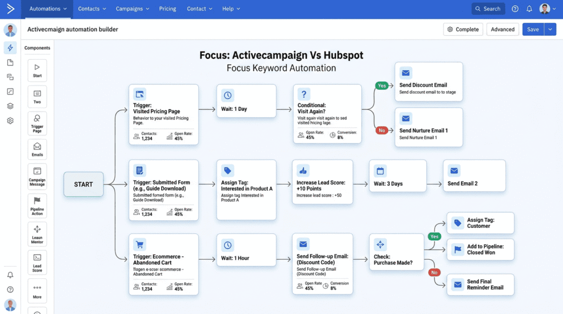Open the Submitted Form trigger node
This screenshot has height=314, width=563.
(x=164, y=190)
